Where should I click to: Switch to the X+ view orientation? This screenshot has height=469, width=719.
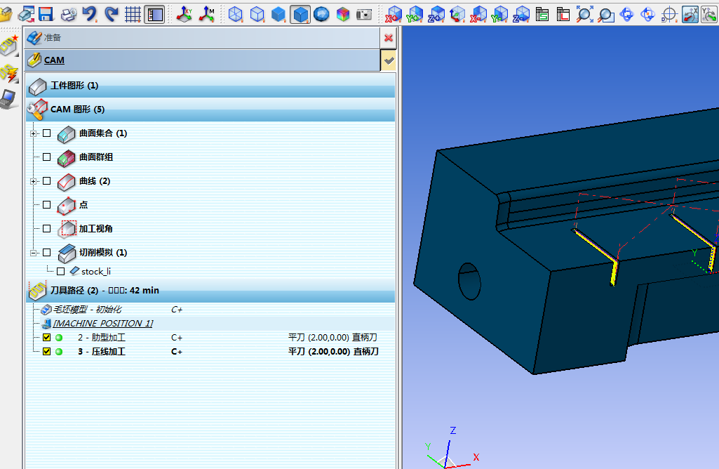pos(394,13)
